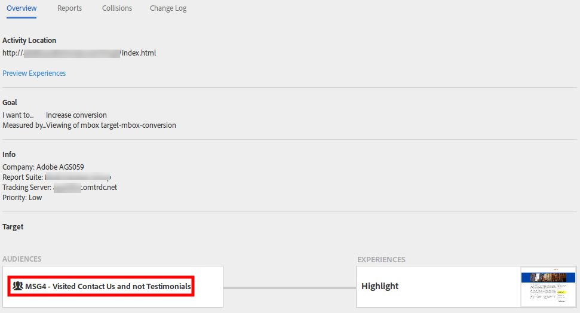Select the Highlight experience name
The height and width of the screenshot is (313, 580).
(x=380, y=286)
